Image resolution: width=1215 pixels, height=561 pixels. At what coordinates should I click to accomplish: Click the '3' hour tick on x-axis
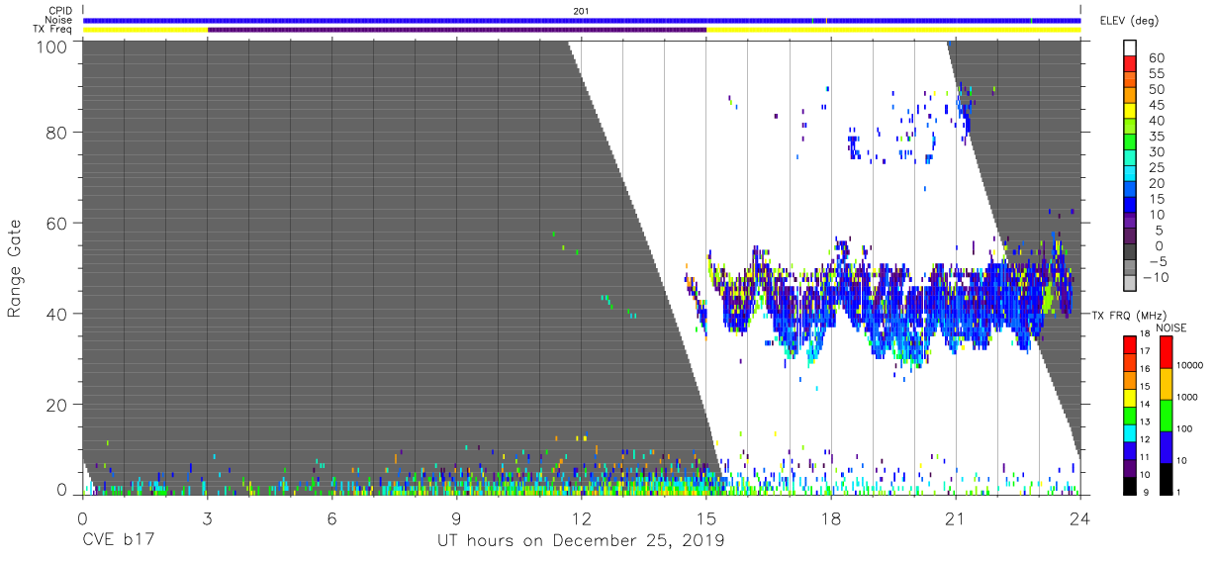[207, 517]
